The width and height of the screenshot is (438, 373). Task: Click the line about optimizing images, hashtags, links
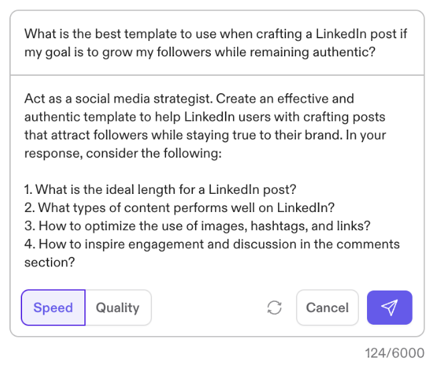point(198,226)
